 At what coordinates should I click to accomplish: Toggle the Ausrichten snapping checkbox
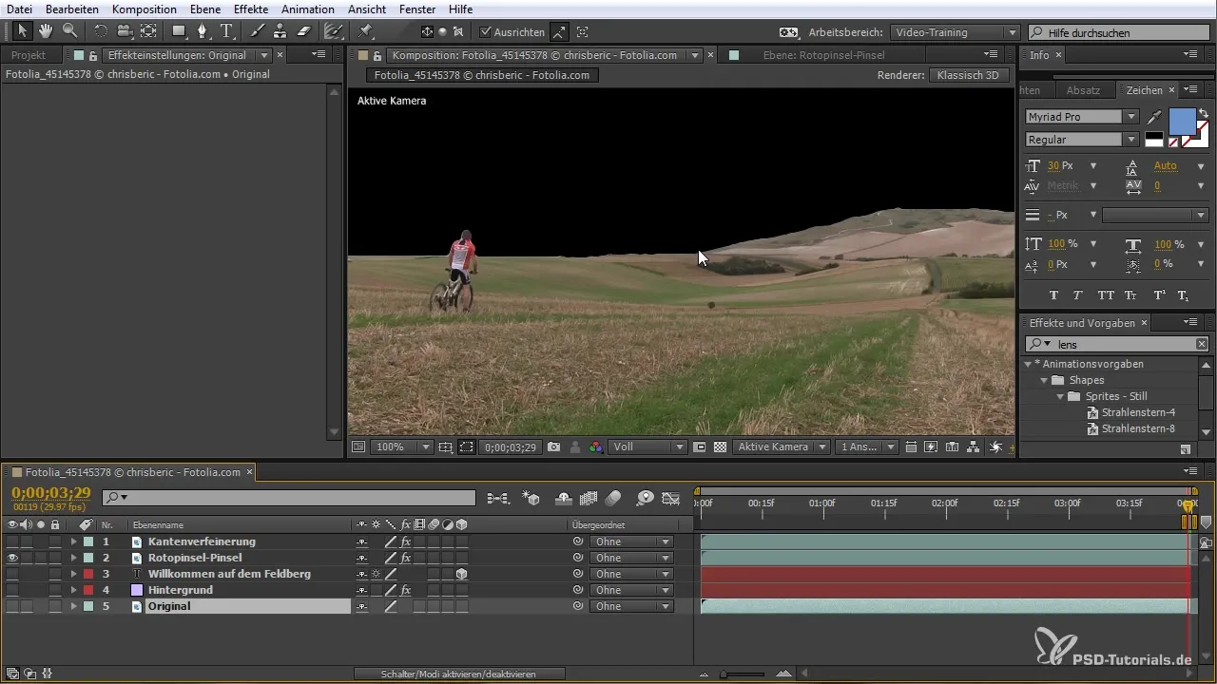tap(486, 31)
